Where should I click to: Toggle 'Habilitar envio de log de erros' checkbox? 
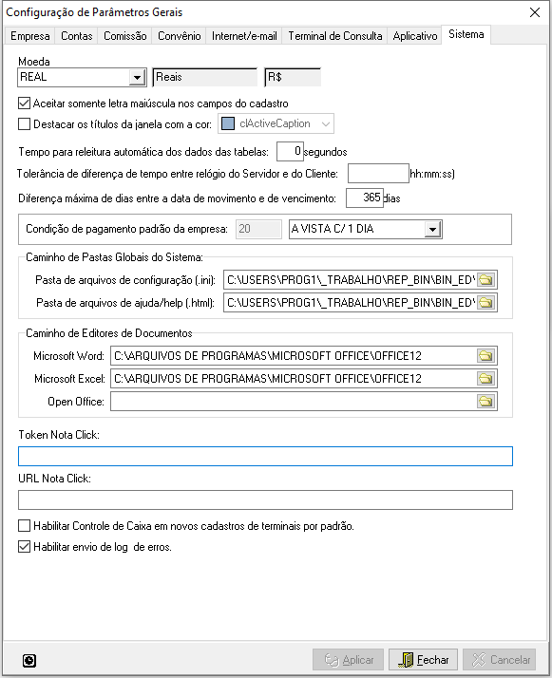(24, 547)
